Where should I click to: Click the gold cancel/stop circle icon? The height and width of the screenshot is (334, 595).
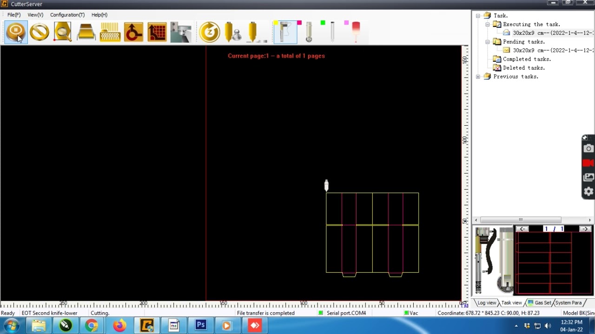[40, 32]
